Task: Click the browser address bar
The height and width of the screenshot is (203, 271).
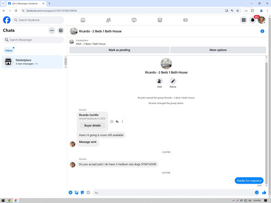Action: pos(123,11)
